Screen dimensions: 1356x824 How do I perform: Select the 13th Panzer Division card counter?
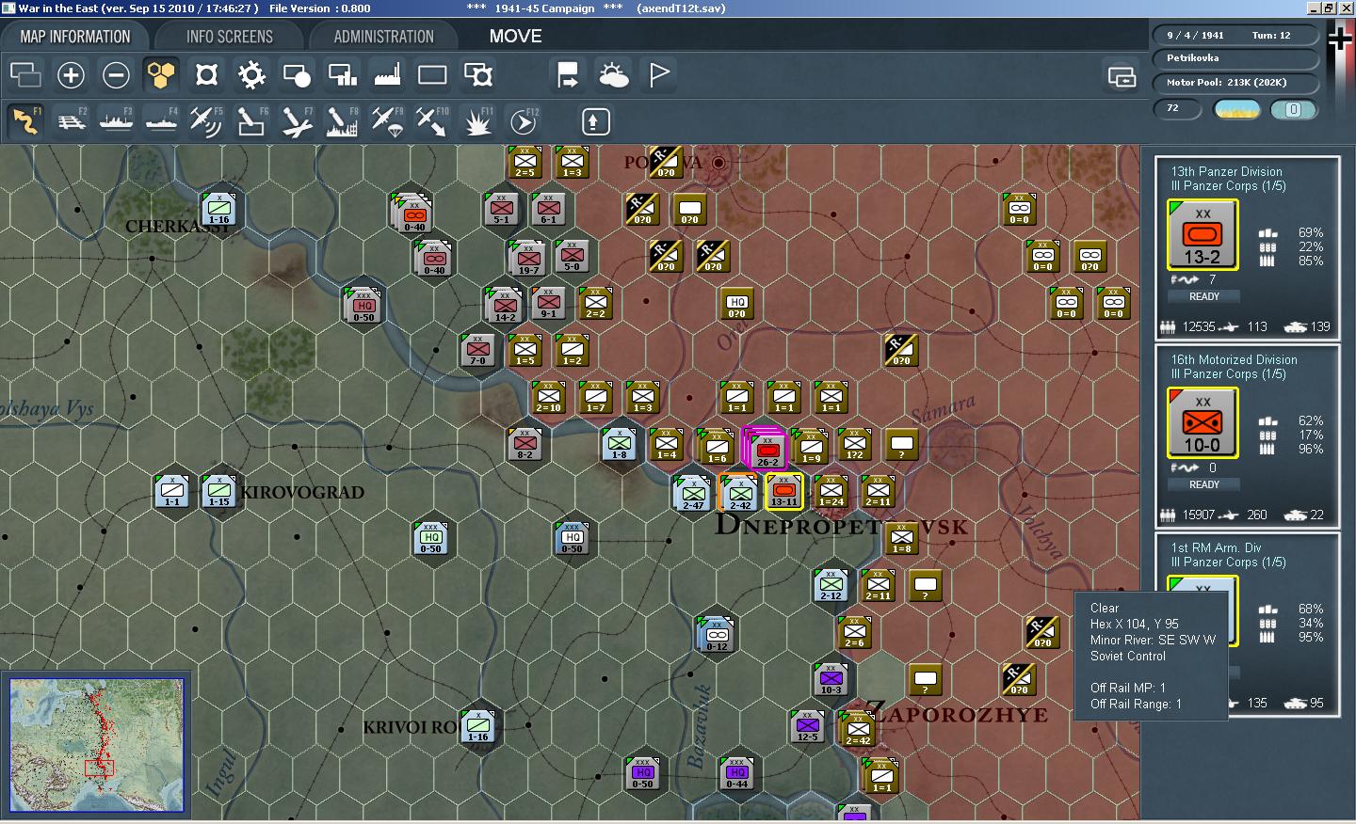1203,235
